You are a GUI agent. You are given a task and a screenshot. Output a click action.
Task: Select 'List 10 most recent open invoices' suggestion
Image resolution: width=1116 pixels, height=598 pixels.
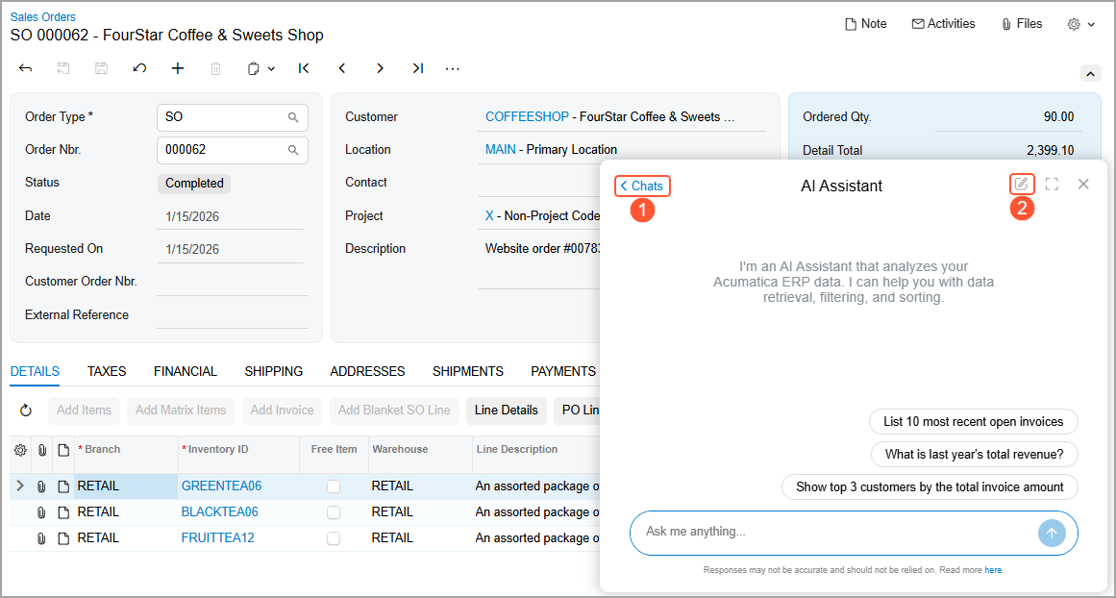pos(974,421)
